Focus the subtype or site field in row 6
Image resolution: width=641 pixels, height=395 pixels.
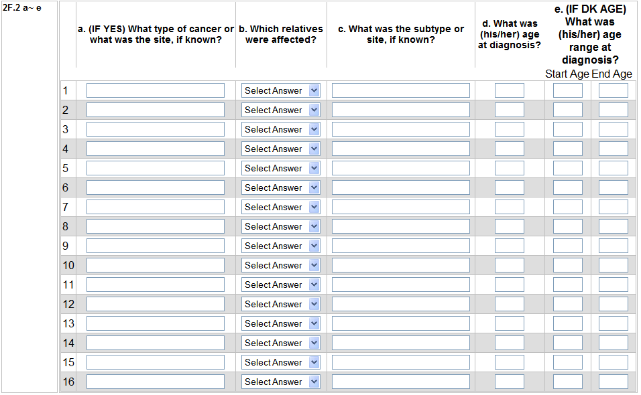tap(401, 187)
